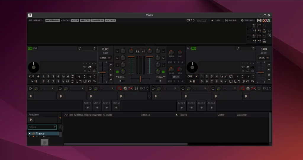The width and height of the screenshot is (303, 160).
Task: Toggle headphone cue for left channel
Action: click(x=138, y=51)
